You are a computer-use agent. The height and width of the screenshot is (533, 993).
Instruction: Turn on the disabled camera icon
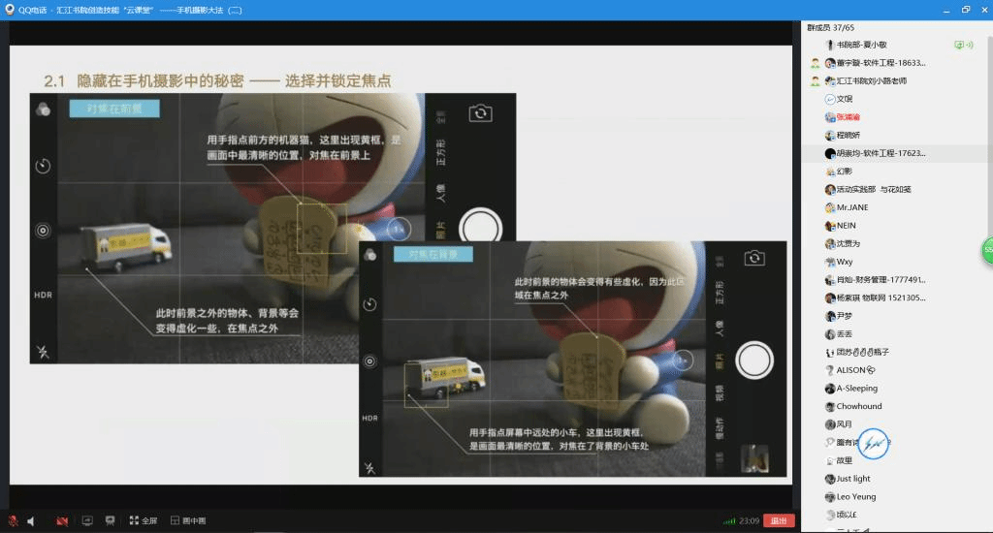tap(62, 521)
